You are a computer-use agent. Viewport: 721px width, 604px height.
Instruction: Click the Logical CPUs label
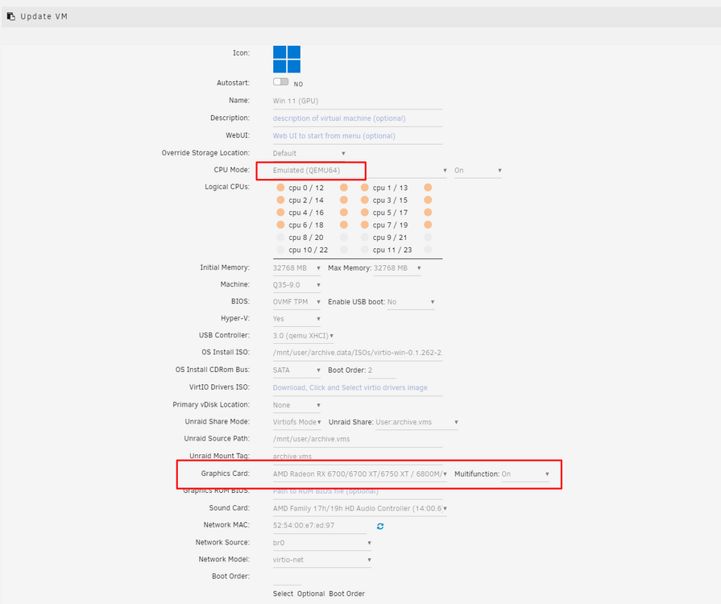[227, 187]
